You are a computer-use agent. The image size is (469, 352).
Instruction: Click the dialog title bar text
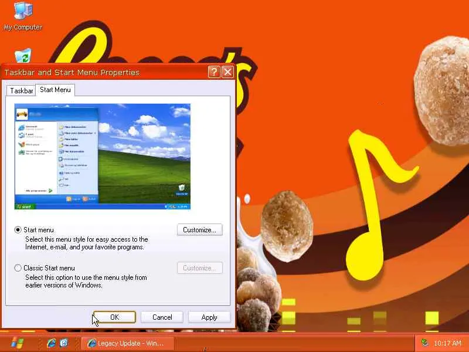pyautogui.click(x=72, y=72)
